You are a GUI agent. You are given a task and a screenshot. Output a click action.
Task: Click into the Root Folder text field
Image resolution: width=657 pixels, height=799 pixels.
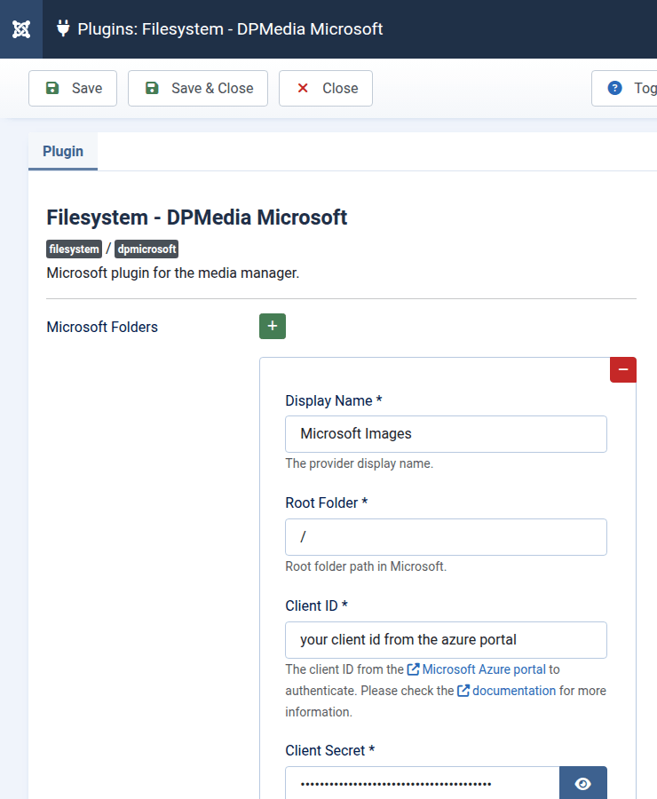click(x=446, y=537)
